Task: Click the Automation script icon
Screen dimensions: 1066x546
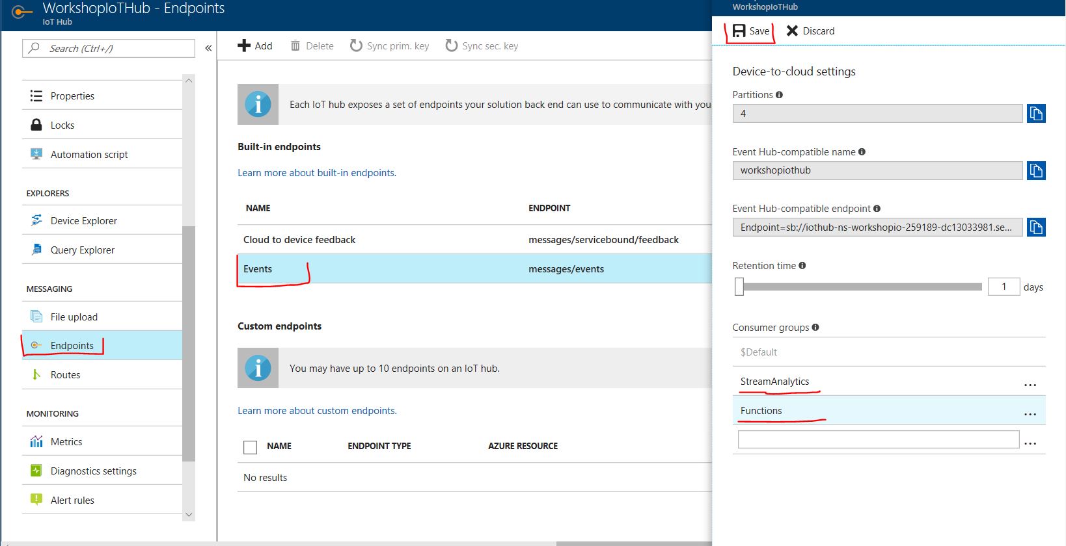Action: tap(36, 154)
